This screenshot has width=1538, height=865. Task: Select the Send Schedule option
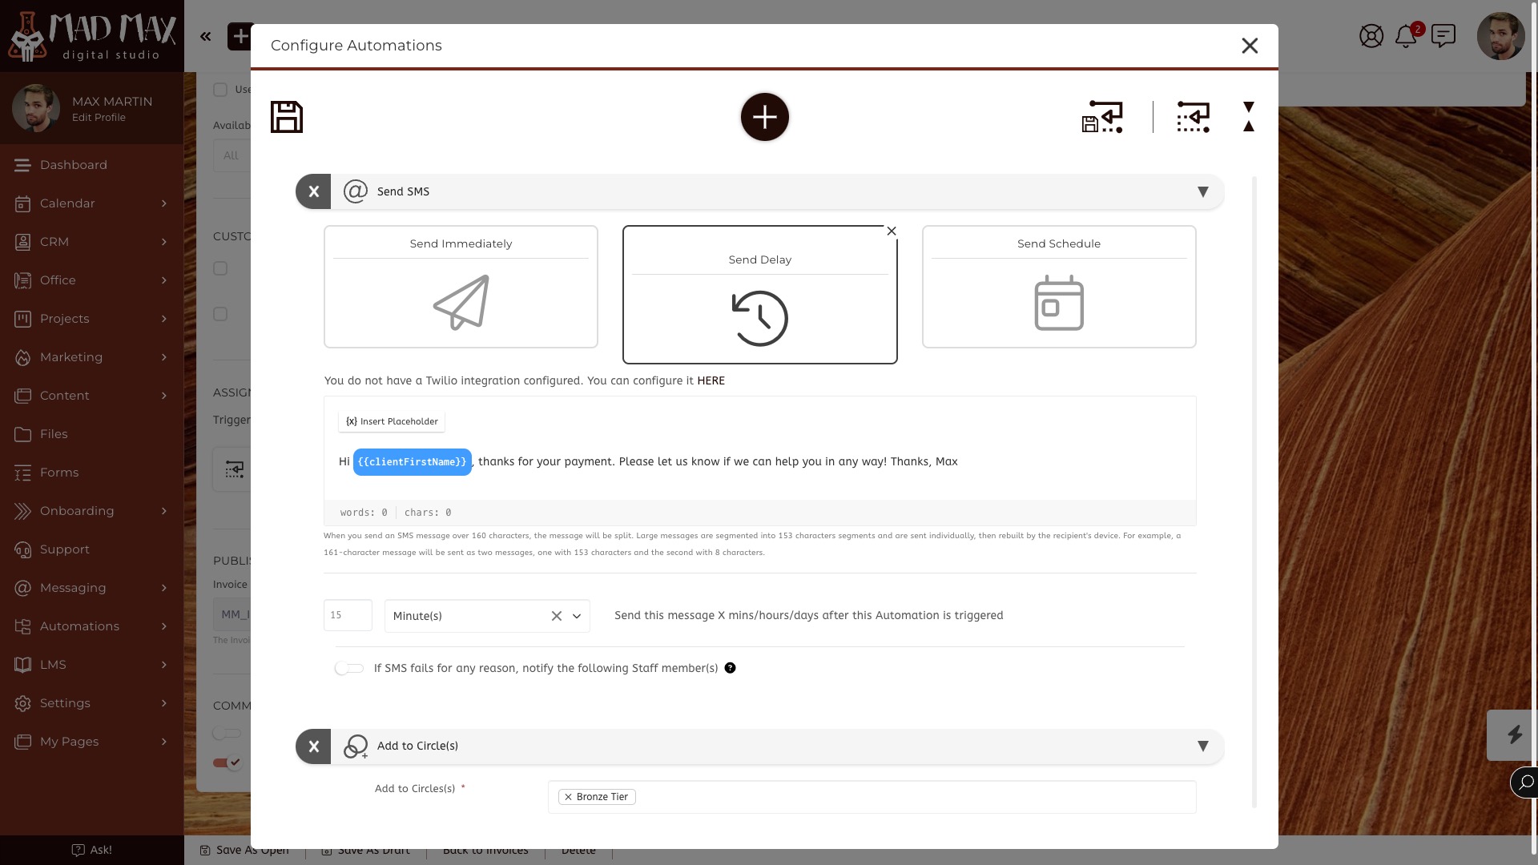tap(1058, 287)
